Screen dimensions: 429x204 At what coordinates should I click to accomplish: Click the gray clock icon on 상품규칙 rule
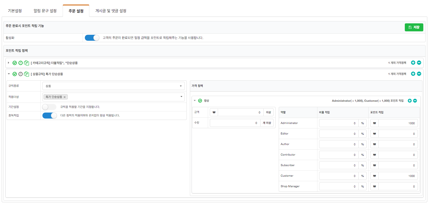click(x=20, y=74)
